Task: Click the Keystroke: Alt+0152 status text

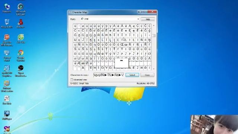Action: (145, 83)
